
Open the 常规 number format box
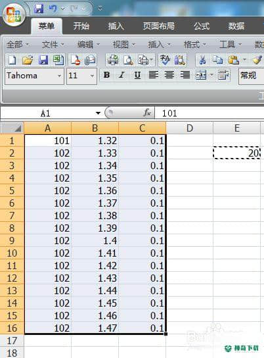252,76
